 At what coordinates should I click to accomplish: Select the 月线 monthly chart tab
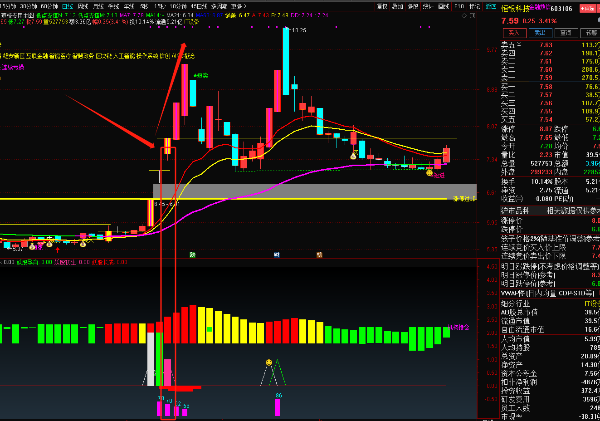[98, 6]
